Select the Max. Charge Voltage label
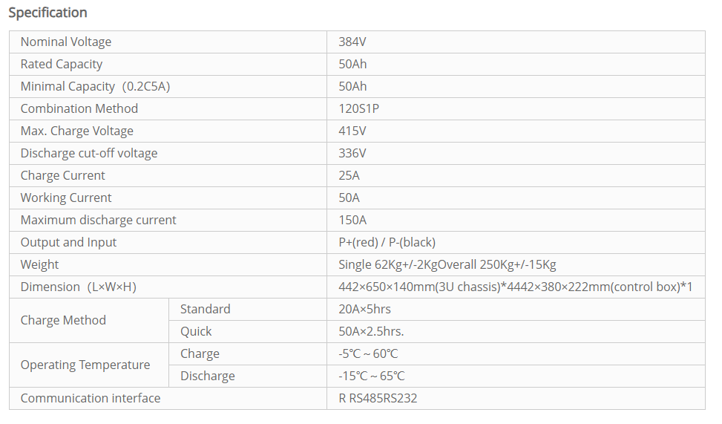Image resolution: width=722 pixels, height=424 pixels. [77, 131]
